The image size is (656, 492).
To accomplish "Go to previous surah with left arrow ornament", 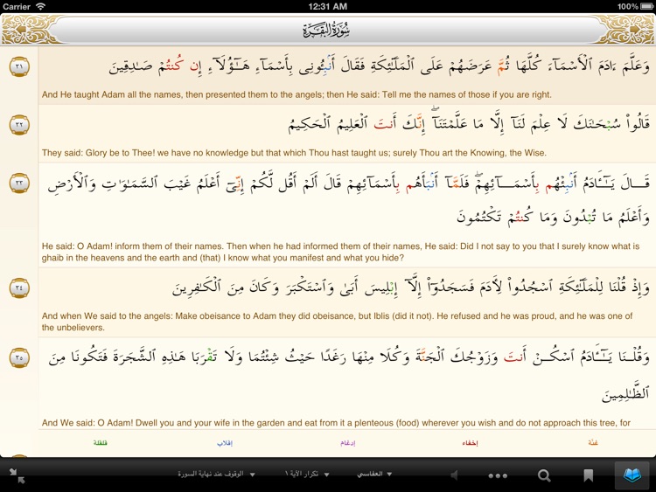I will tap(20, 30).
